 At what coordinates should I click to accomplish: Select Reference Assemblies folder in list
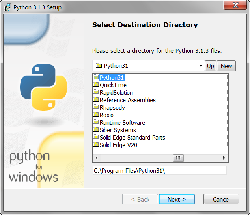pyautogui.click(x=127, y=100)
